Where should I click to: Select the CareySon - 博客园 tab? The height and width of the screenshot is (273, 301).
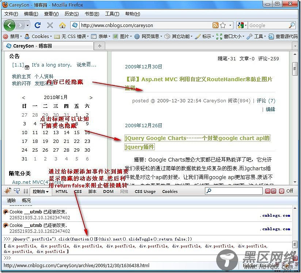click(48, 46)
